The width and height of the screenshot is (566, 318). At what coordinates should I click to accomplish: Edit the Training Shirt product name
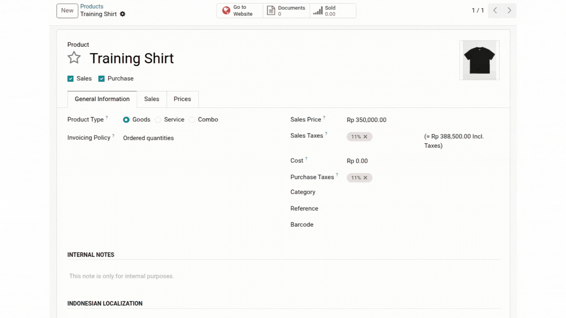[x=132, y=58]
